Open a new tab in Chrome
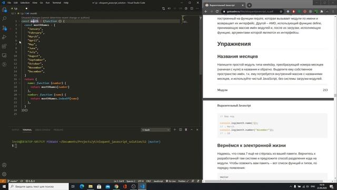The image size is (337, 190). (249, 5)
